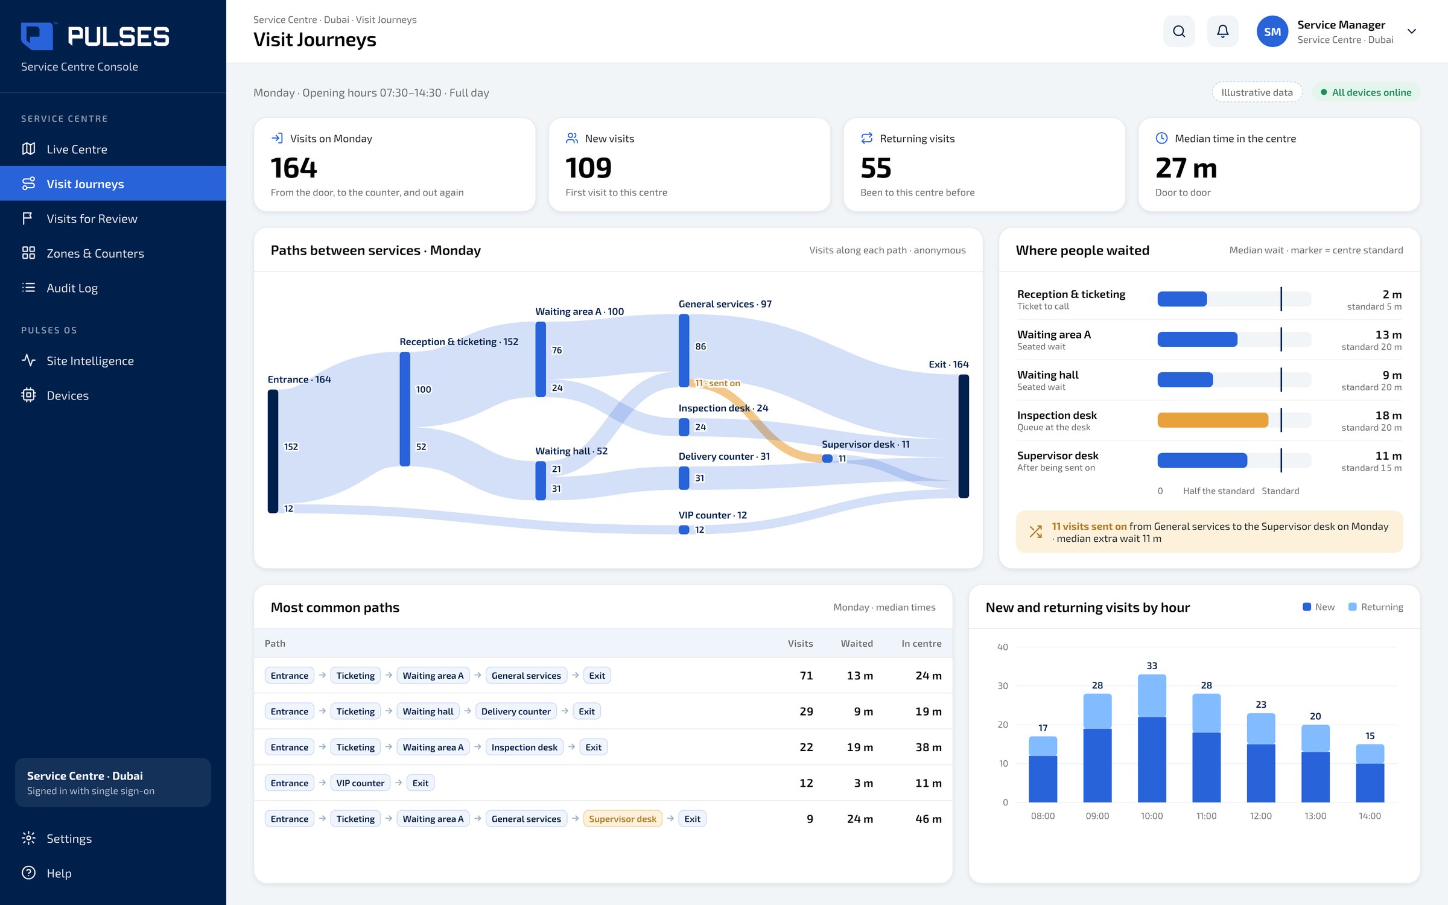Viewport: 1448px width, 905px height.
Task: Click the Delivery counter path chip
Action: pyautogui.click(x=516, y=711)
